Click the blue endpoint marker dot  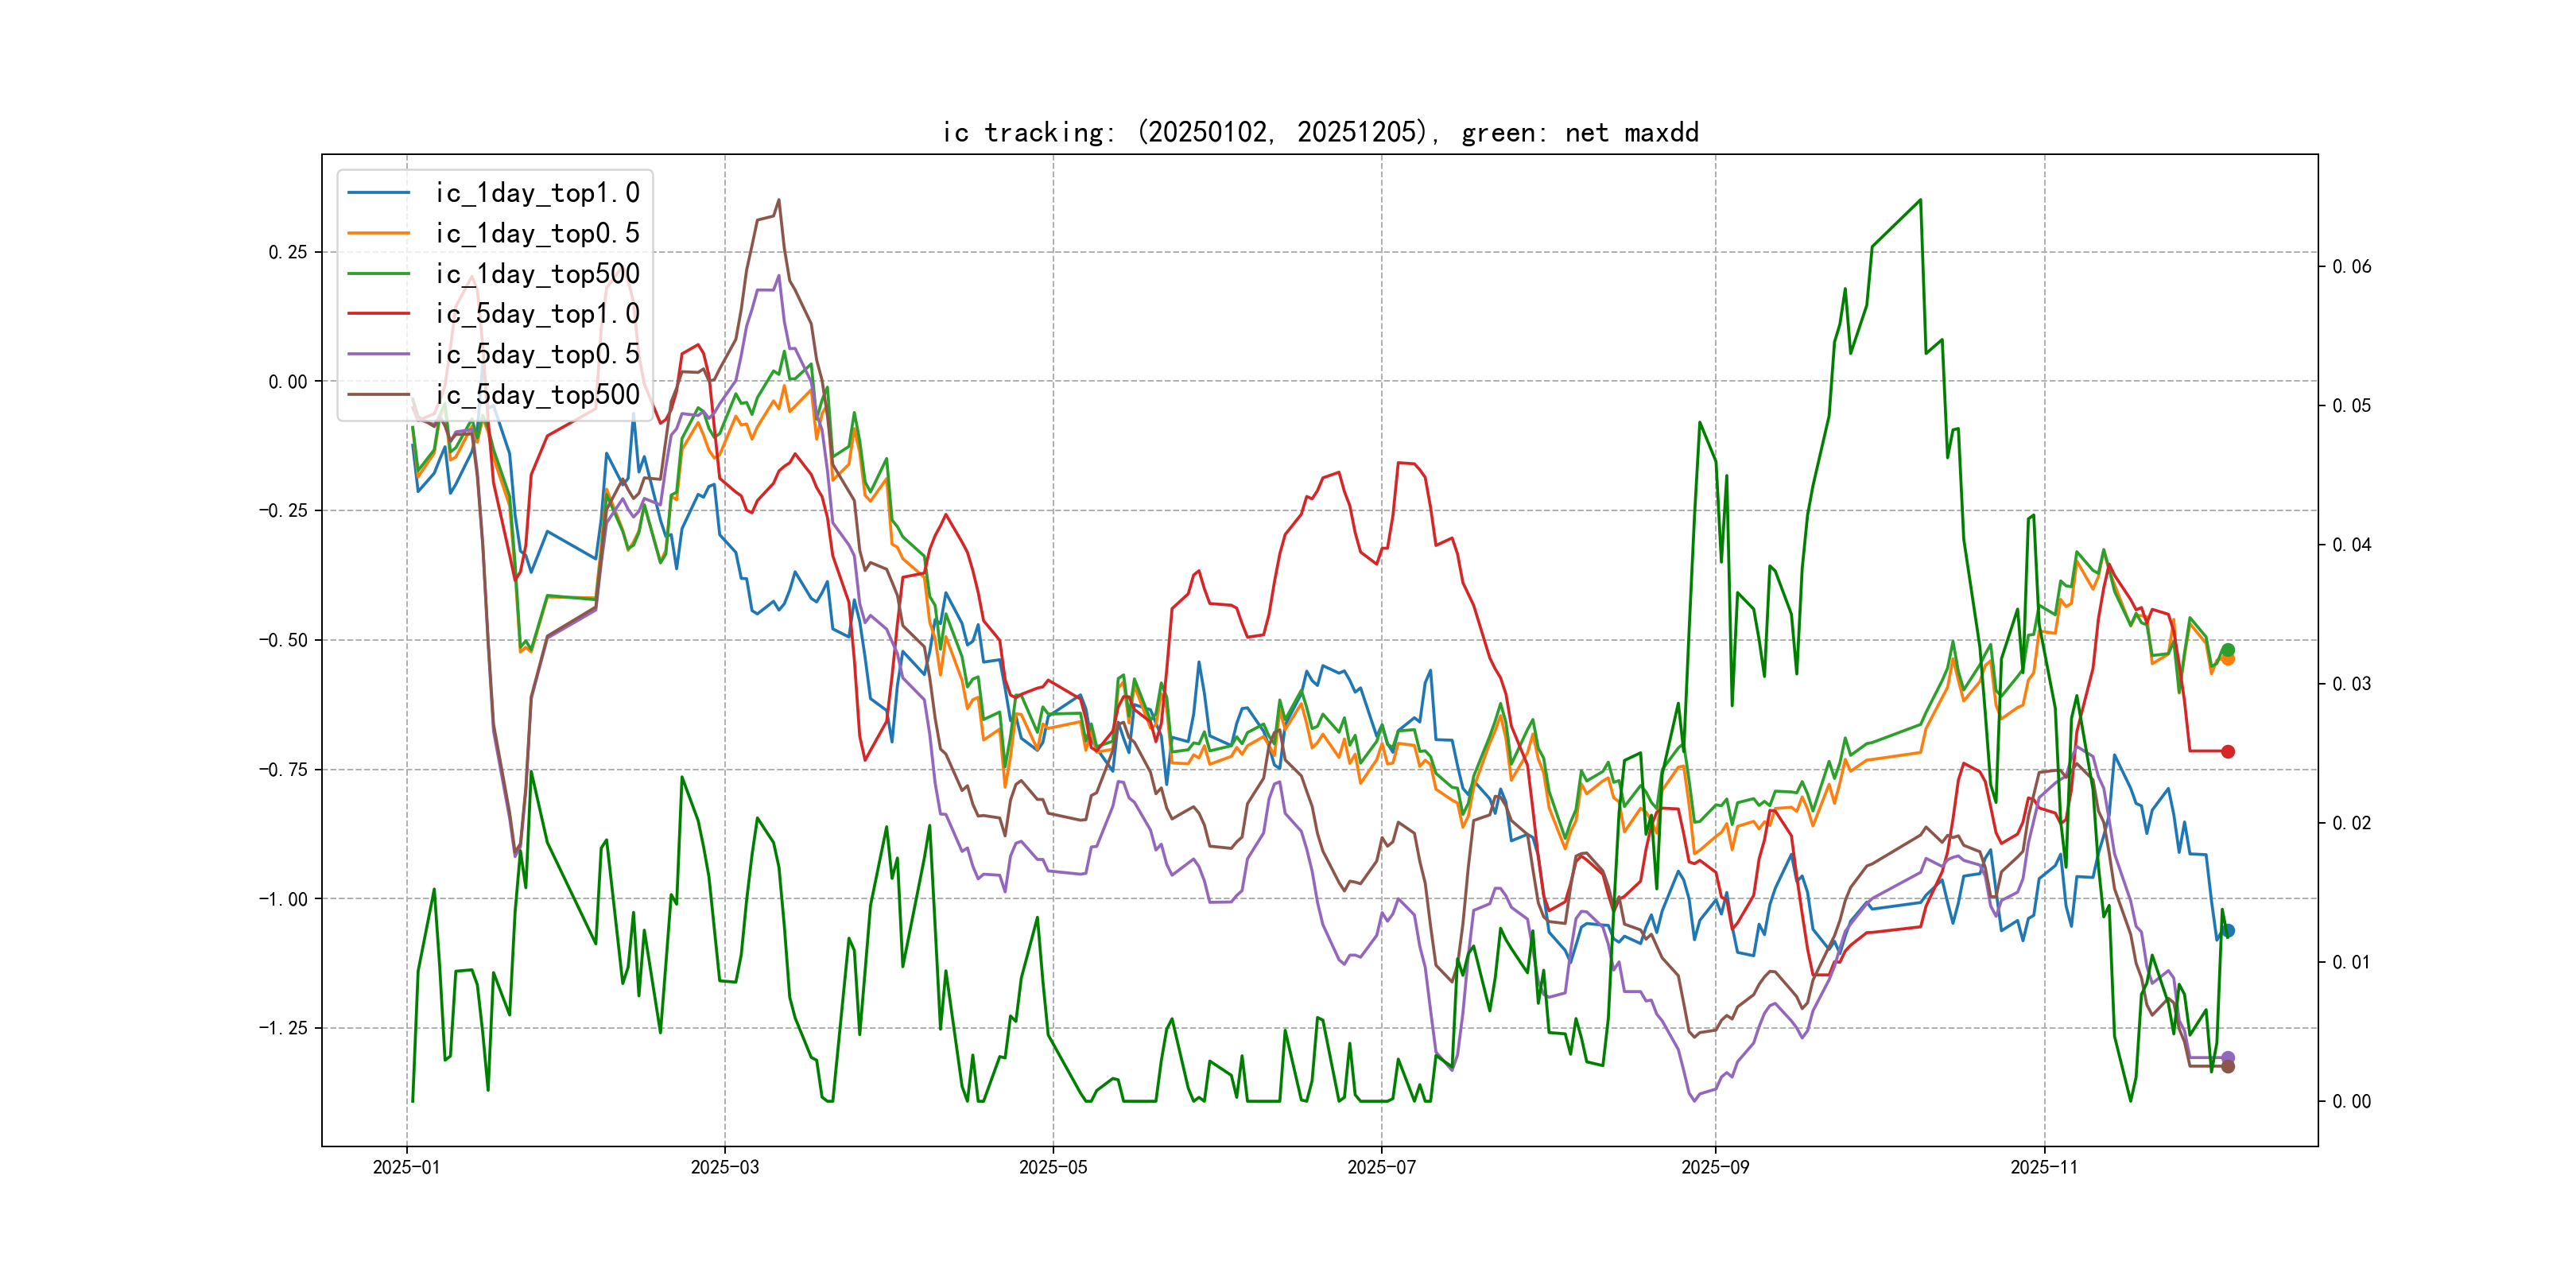(2229, 931)
